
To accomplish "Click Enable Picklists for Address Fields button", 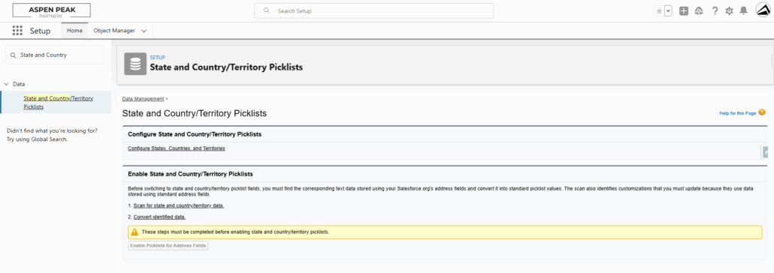I will pos(168,245).
